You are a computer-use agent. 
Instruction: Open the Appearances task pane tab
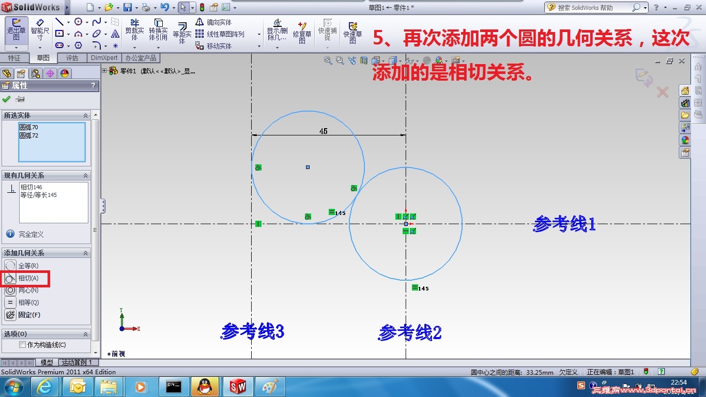[x=685, y=140]
